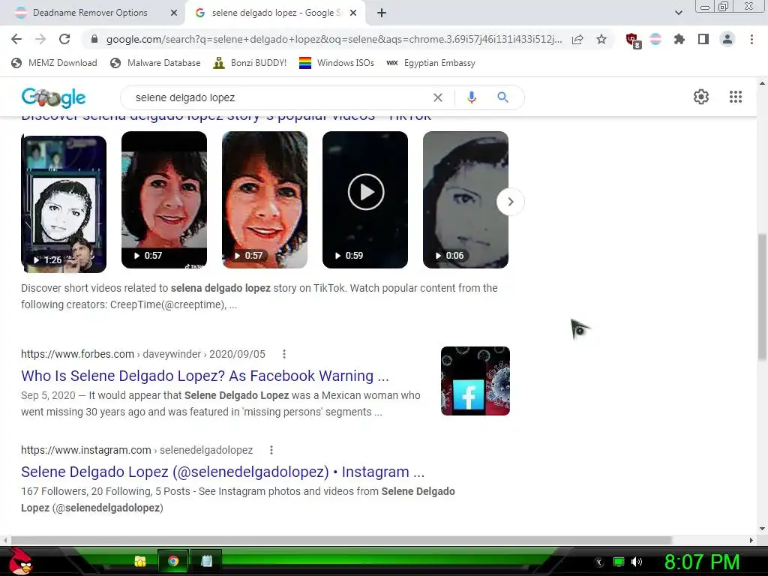Open the Chrome profile avatar
768x576 pixels.
(x=727, y=39)
